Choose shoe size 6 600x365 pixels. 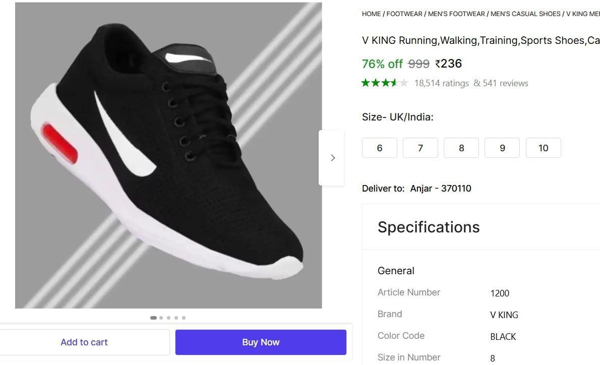tap(380, 148)
